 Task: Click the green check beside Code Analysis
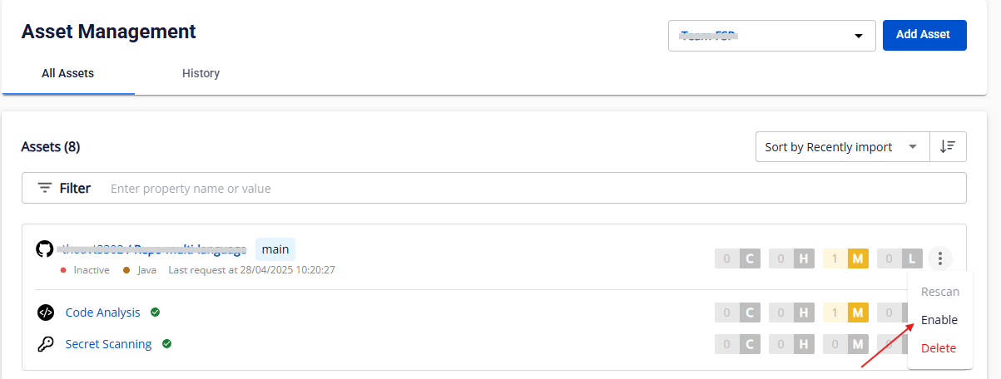tap(155, 313)
